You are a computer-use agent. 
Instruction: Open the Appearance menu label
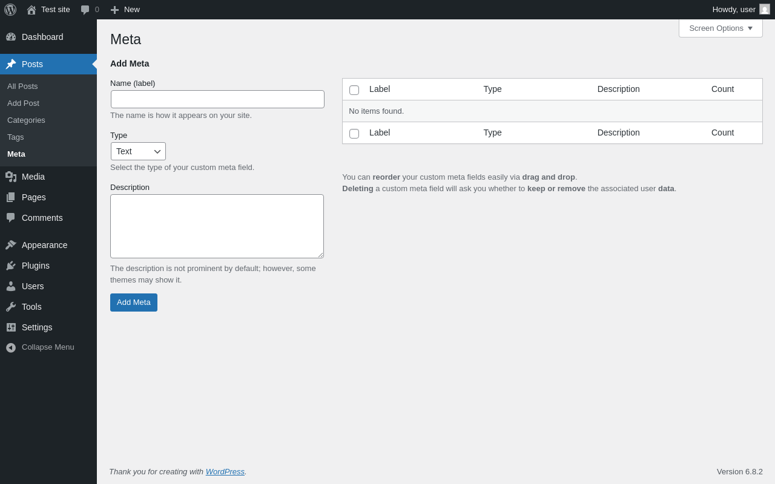45,245
